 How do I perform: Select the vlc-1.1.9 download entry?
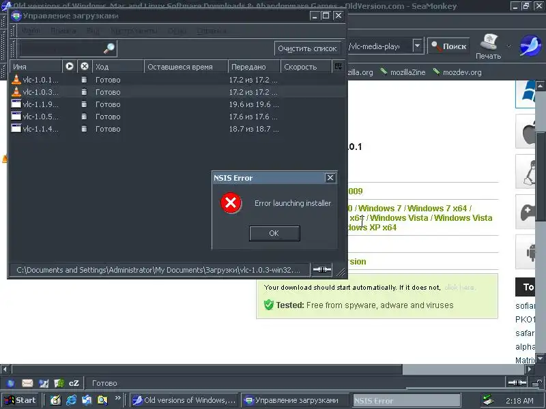pos(177,104)
